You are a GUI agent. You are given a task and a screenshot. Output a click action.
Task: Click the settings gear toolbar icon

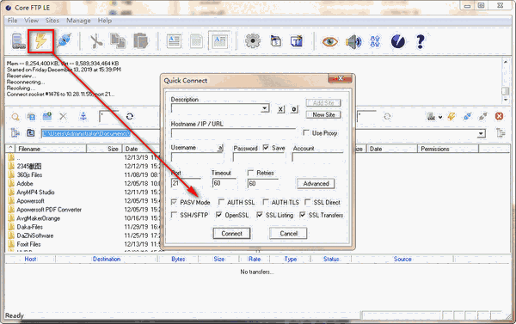(252, 41)
